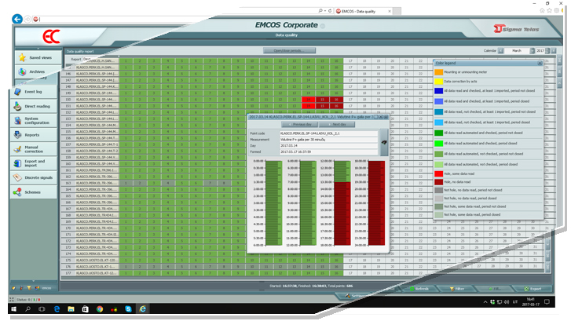Click the handshake icon in detail popup
The width and height of the screenshot is (571, 321).
point(384,142)
